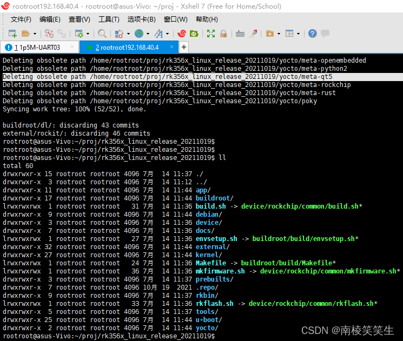Open session properties gear icon
Screen dimensions: 403x341
click(79, 34)
